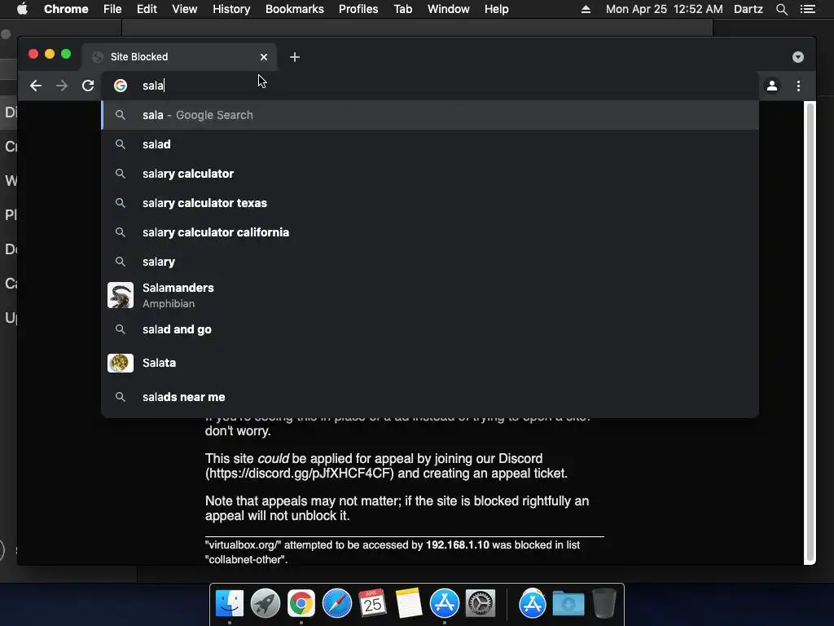This screenshot has width=834, height=626.
Task: Click the date and time in menu bar
Action: (665, 9)
